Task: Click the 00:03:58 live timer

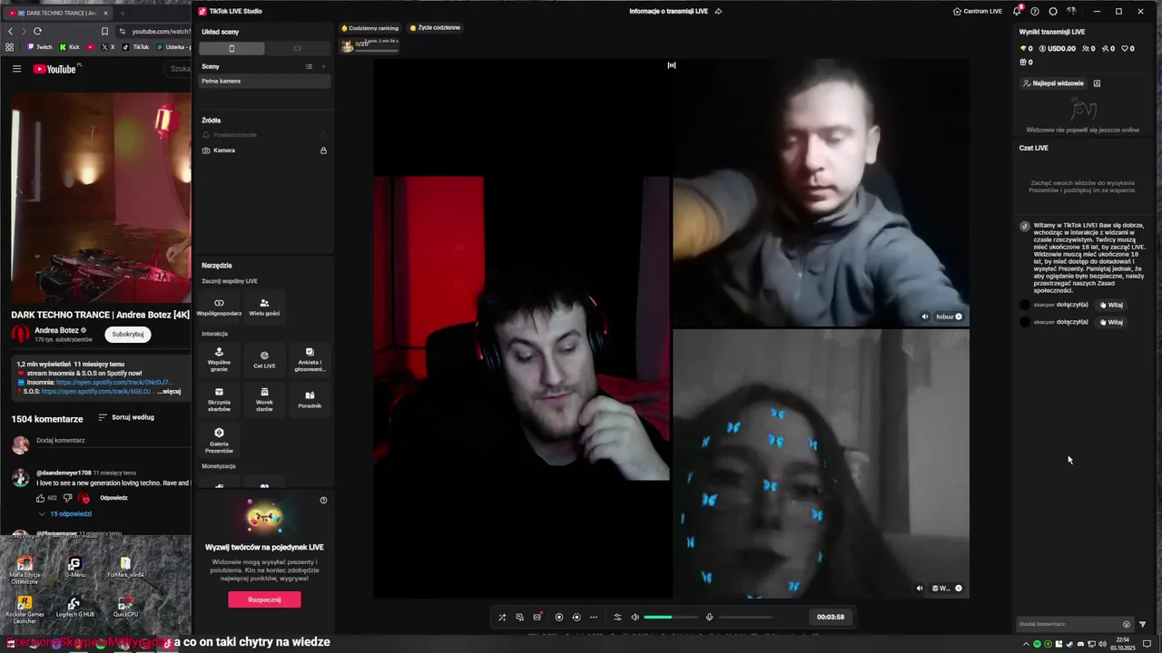Action: (x=831, y=617)
